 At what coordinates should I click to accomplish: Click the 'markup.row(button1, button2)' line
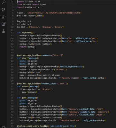pyautogui.click(x=36, y=44)
